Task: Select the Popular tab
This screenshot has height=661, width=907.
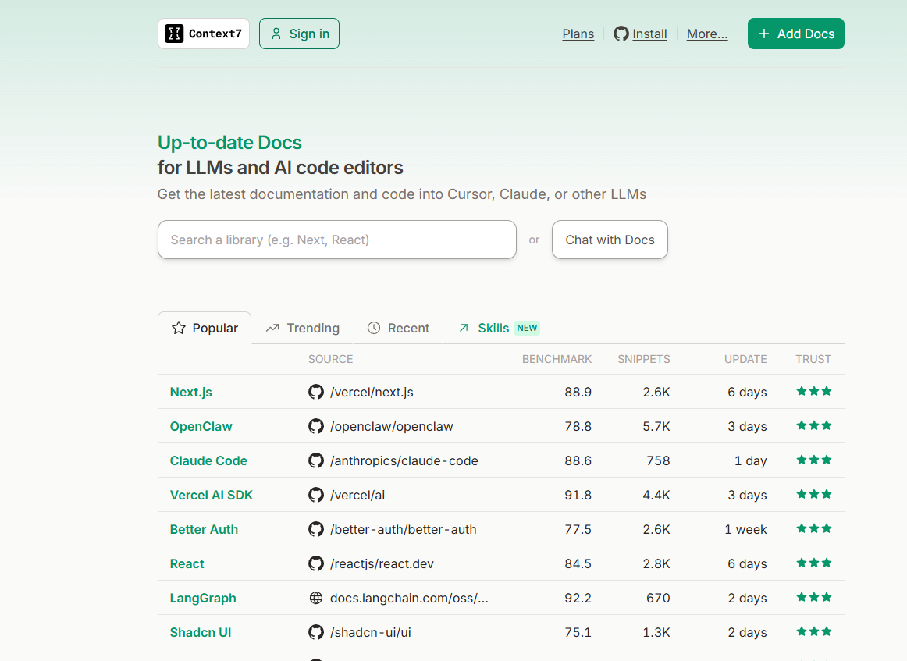Action: point(205,328)
